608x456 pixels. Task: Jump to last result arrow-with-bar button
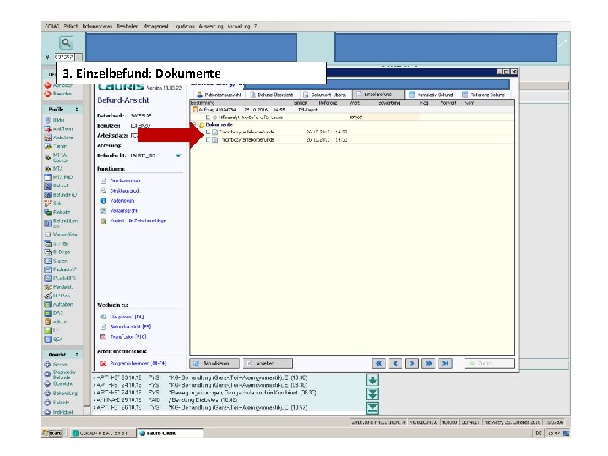[x=445, y=363]
